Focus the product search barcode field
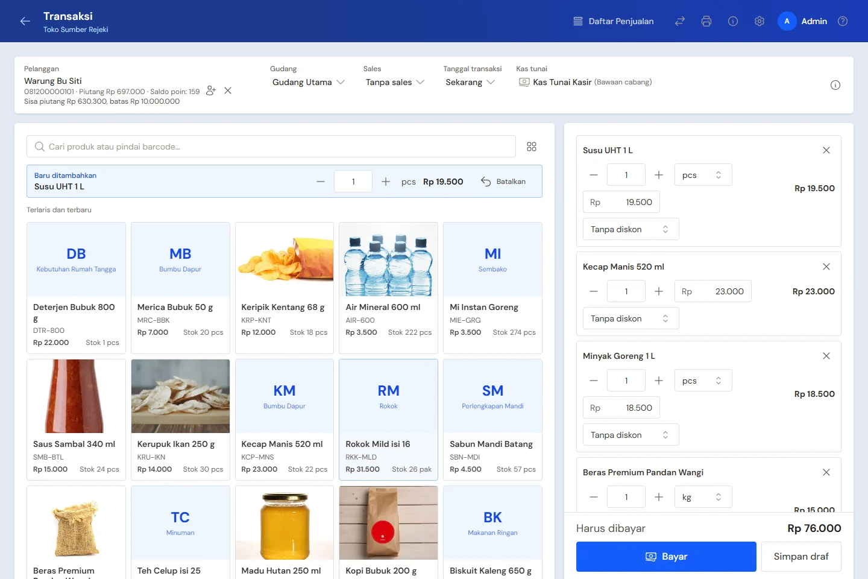The image size is (868, 579). (271, 147)
